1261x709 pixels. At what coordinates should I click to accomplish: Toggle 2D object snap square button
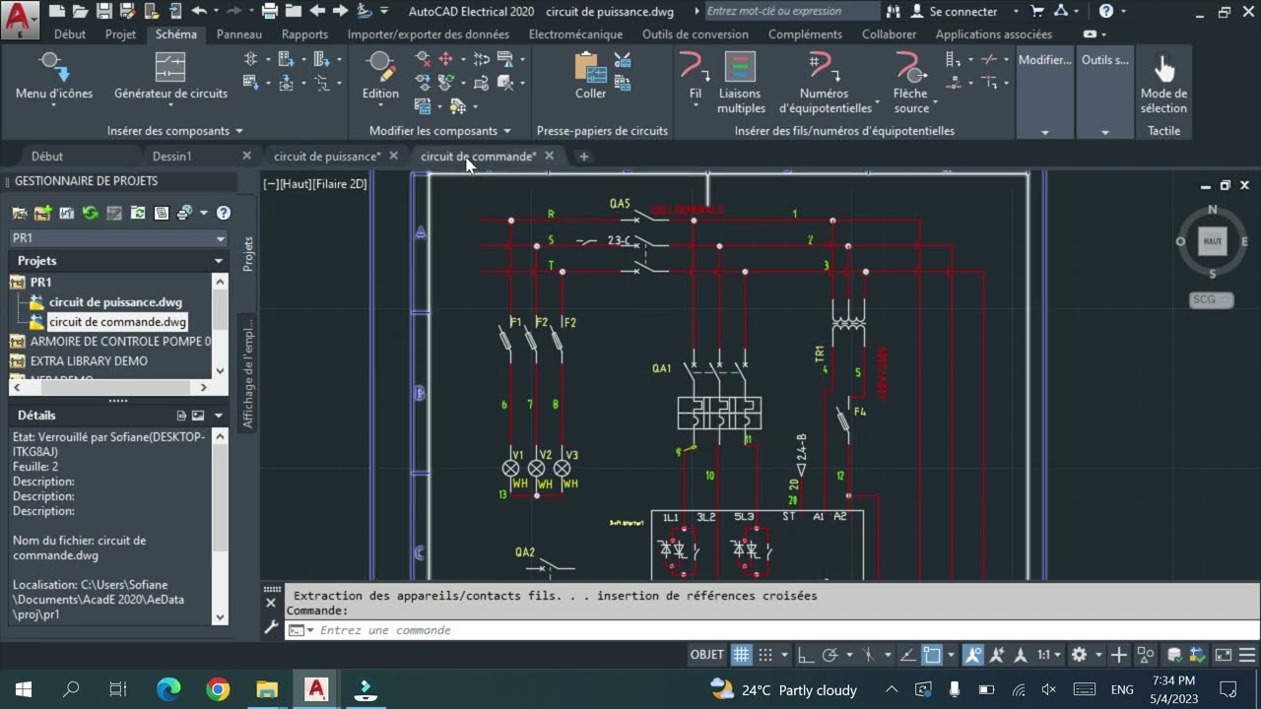(x=931, y=655)
